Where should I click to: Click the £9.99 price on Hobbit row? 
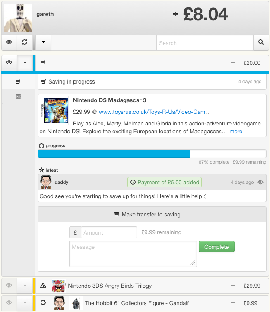[x=250, y=303]
